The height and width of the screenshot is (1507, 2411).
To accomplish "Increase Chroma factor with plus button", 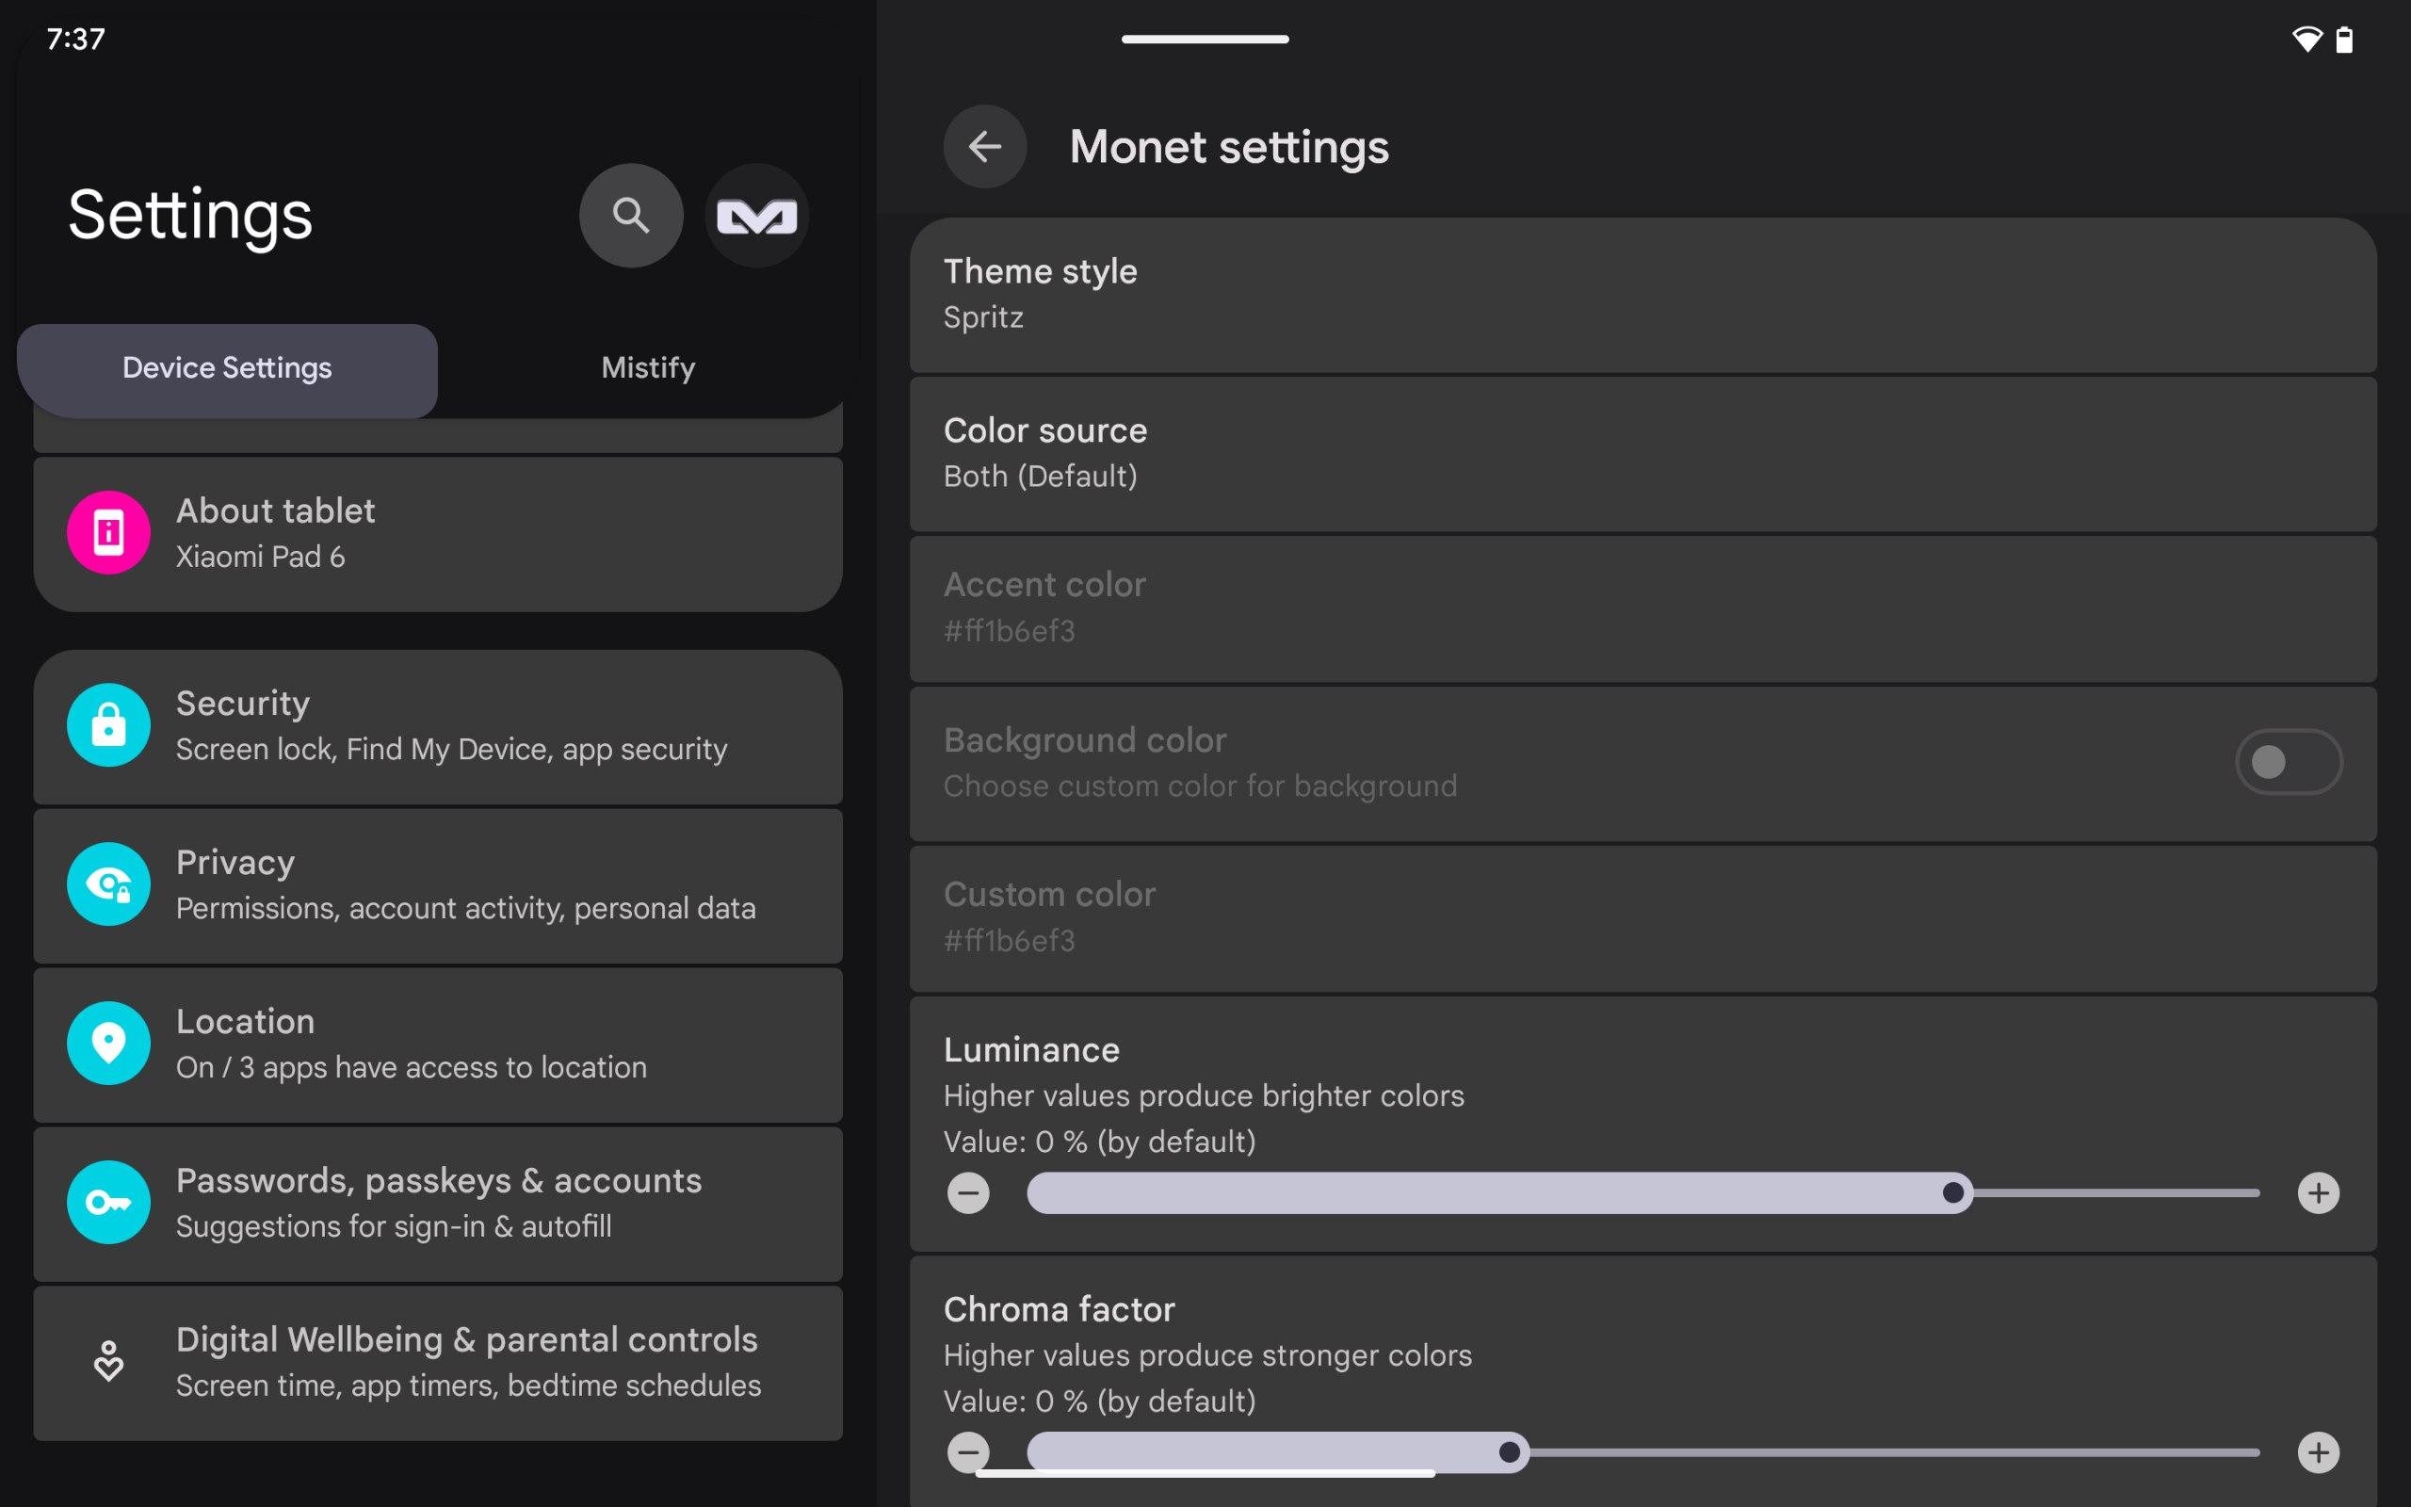I will click(x=2319, y=1452).
